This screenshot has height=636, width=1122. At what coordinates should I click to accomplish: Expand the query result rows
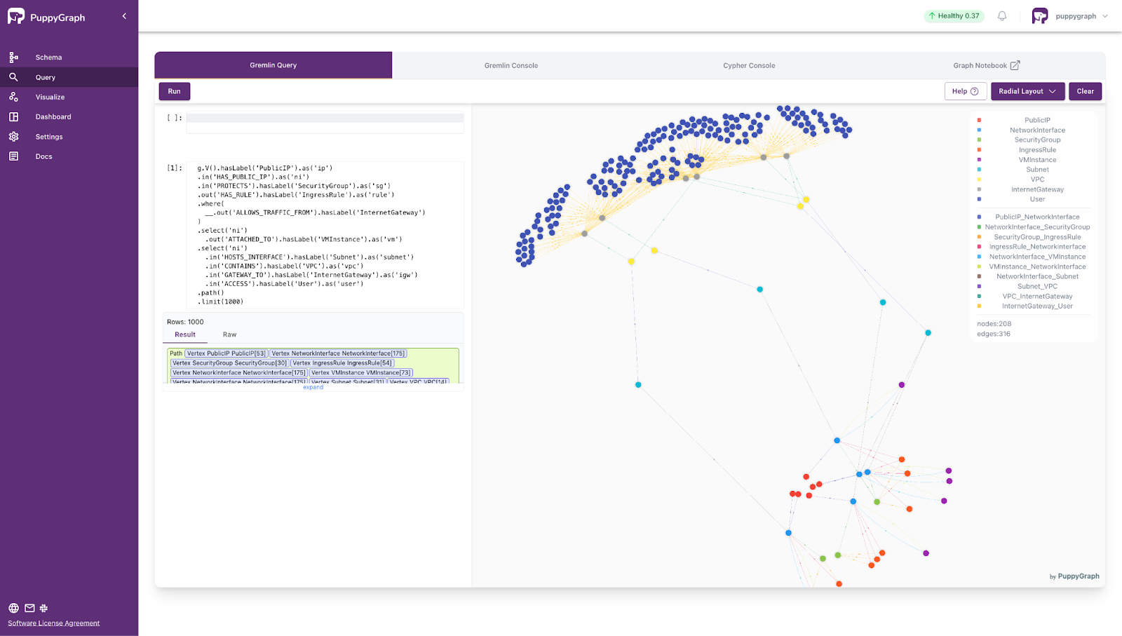click(313, 387)
